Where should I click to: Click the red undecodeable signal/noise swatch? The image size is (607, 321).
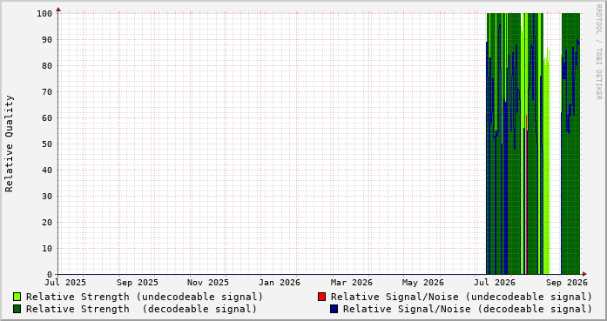pyautogui.click(x=321, y=297)
